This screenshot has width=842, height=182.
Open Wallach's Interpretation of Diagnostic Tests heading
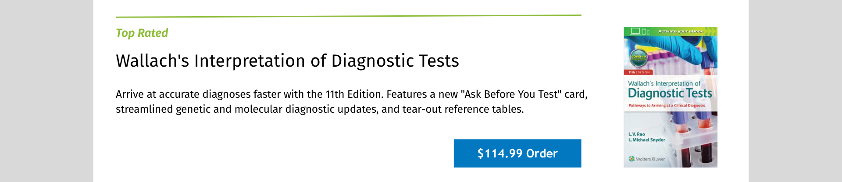[x=287, y=61]
